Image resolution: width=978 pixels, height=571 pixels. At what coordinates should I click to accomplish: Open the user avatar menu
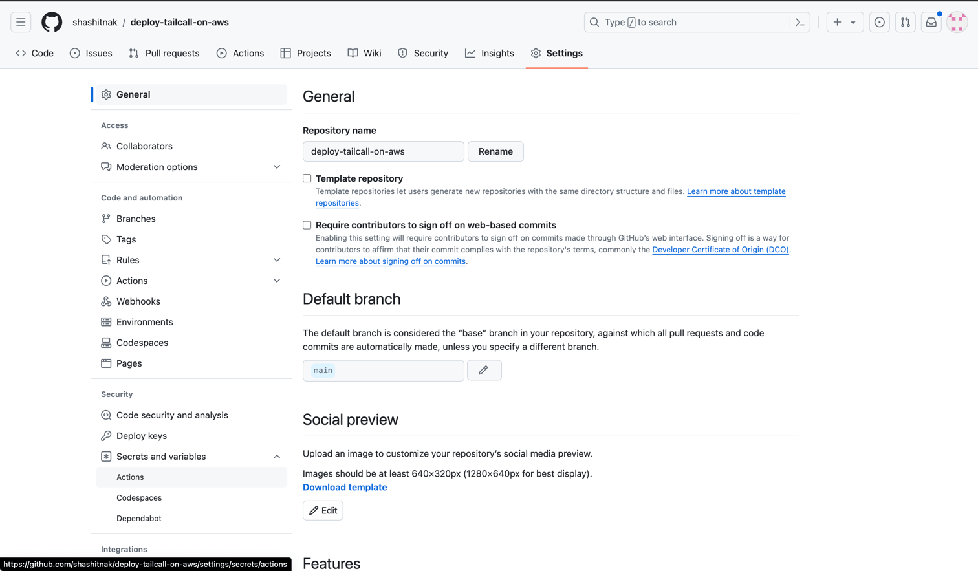pos(957,22)
